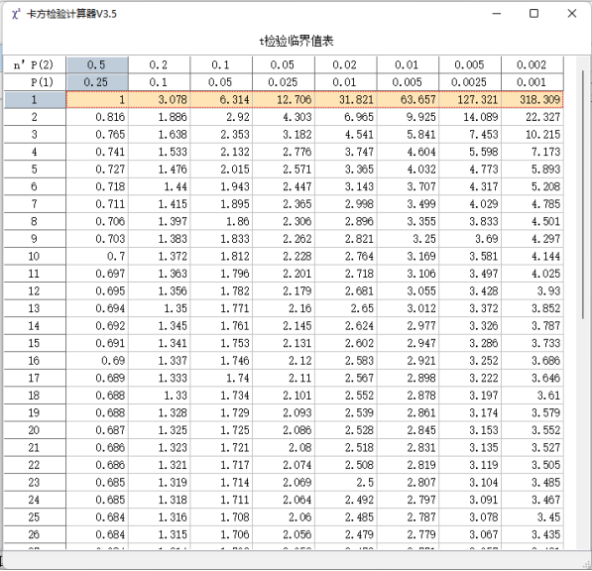Click cell value 2.08 in row 21
The width and height of the screenshot is (592, 571).
[x=284, y=448]
